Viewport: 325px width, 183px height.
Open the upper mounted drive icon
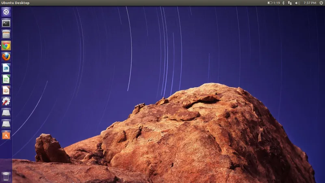tap(6, 113)
